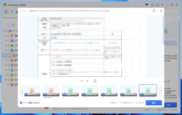Click the share icon below preview image

pyautogui.click(x=95, y=81)
